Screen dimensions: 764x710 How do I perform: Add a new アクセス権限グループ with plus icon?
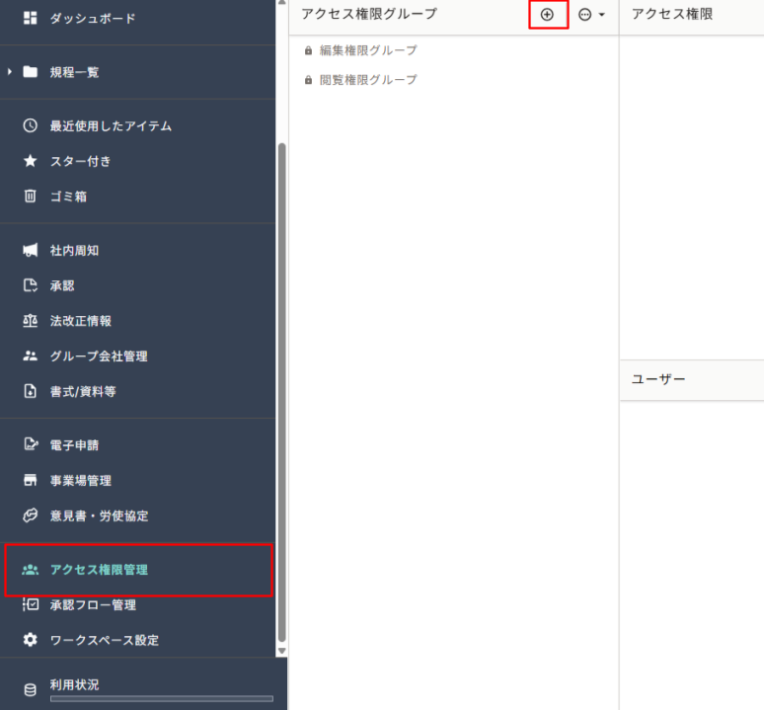pos(548,15)
